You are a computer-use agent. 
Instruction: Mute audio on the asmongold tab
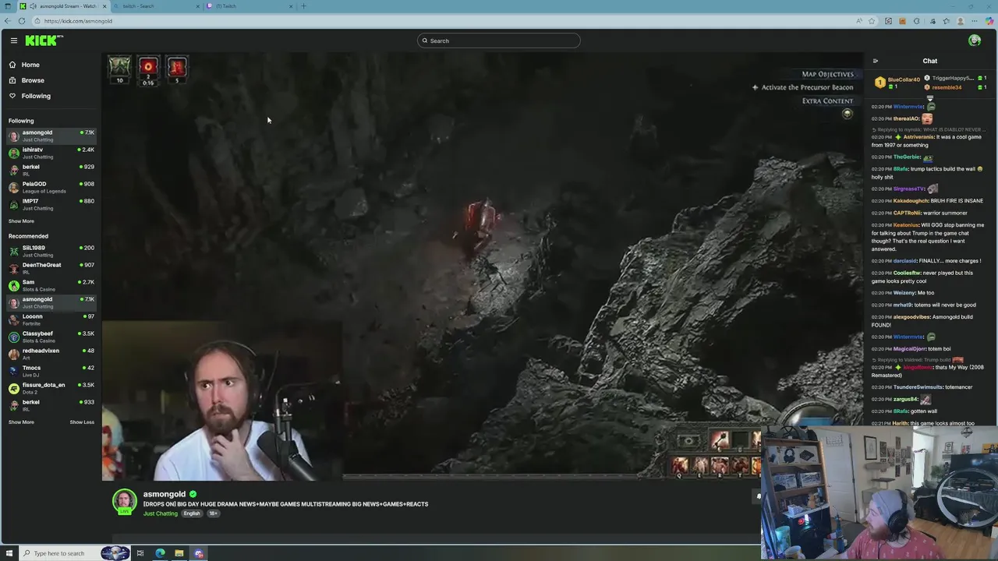pyautogui.click(x=32, y=6)
